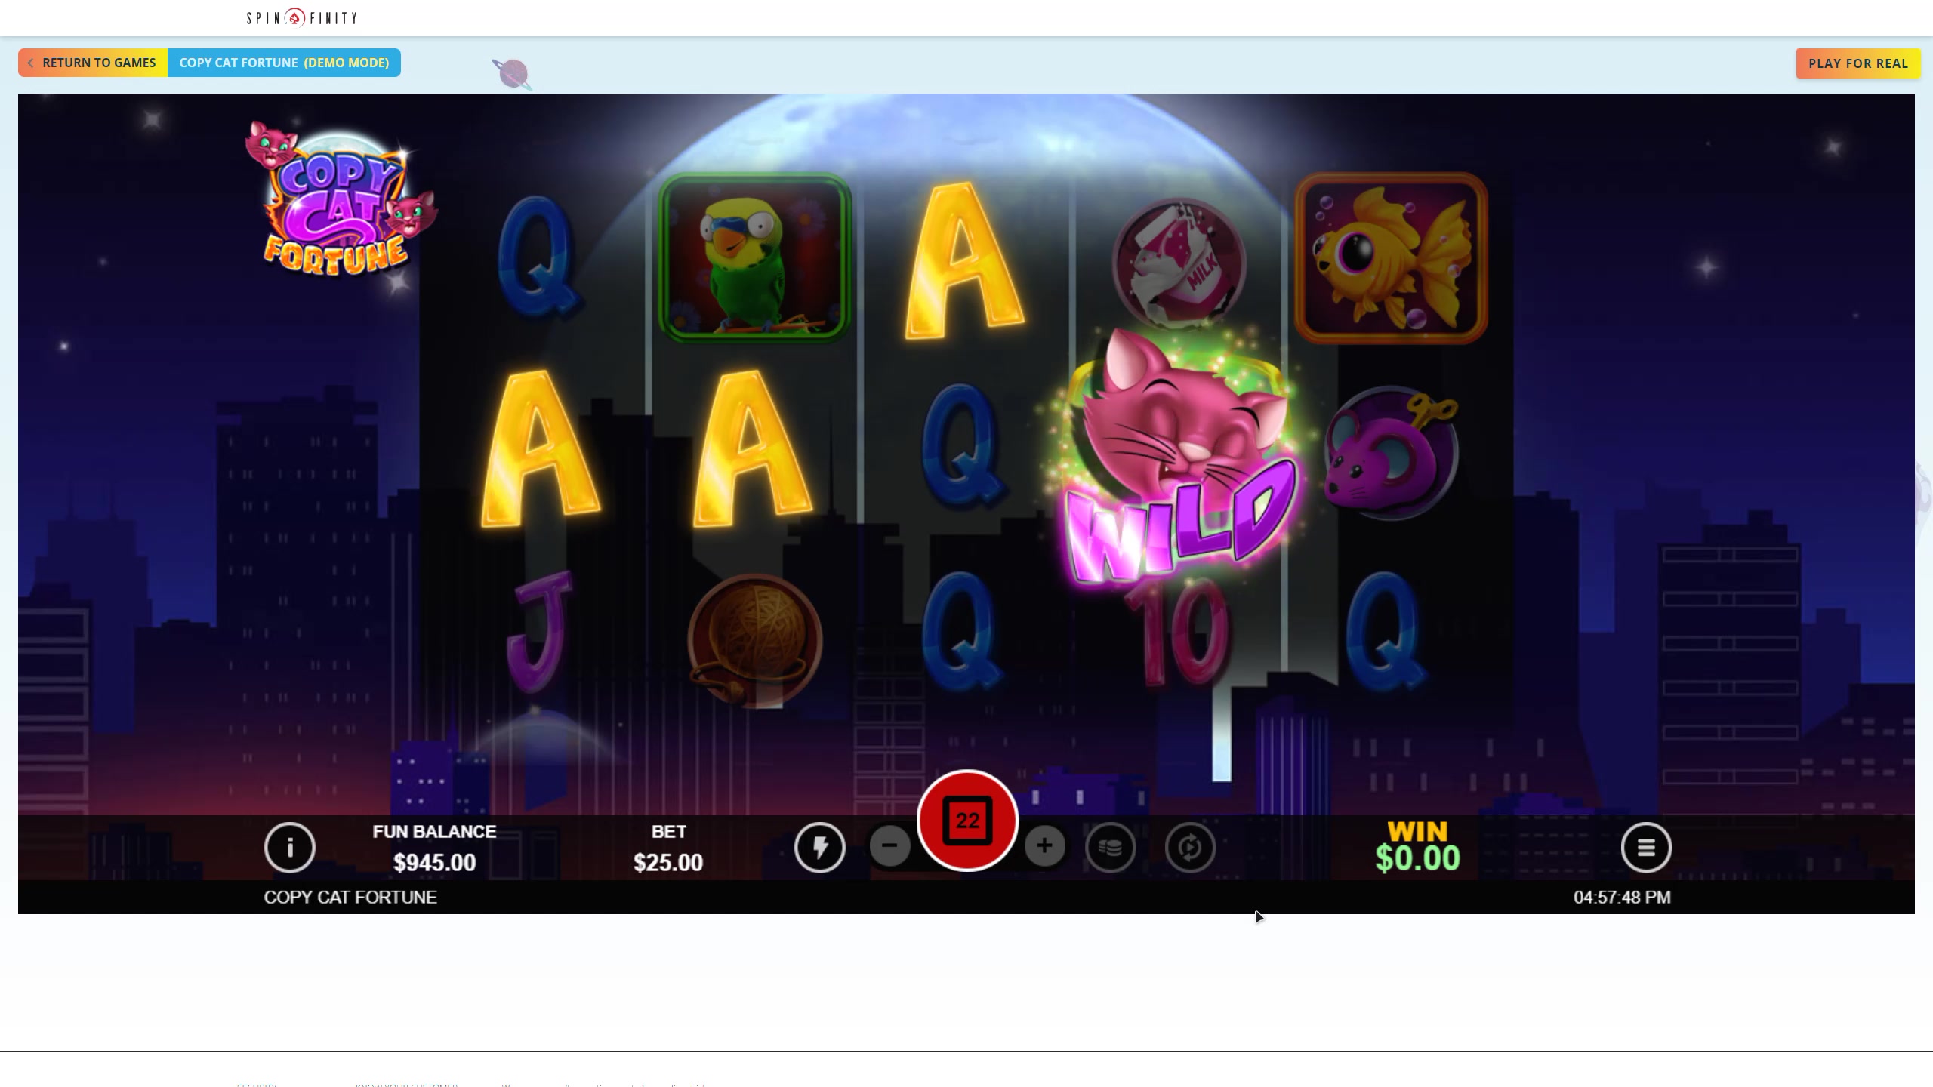This screenshot has height=1087, width=1933.
Task: Click the goldfish symbol
Action: coord(1391,258)
